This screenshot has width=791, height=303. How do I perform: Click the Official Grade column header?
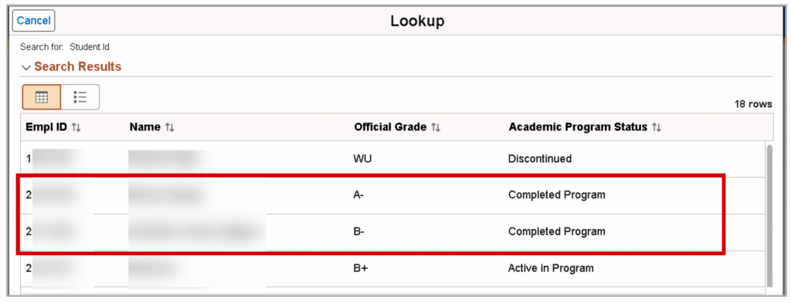coord(390,127)
